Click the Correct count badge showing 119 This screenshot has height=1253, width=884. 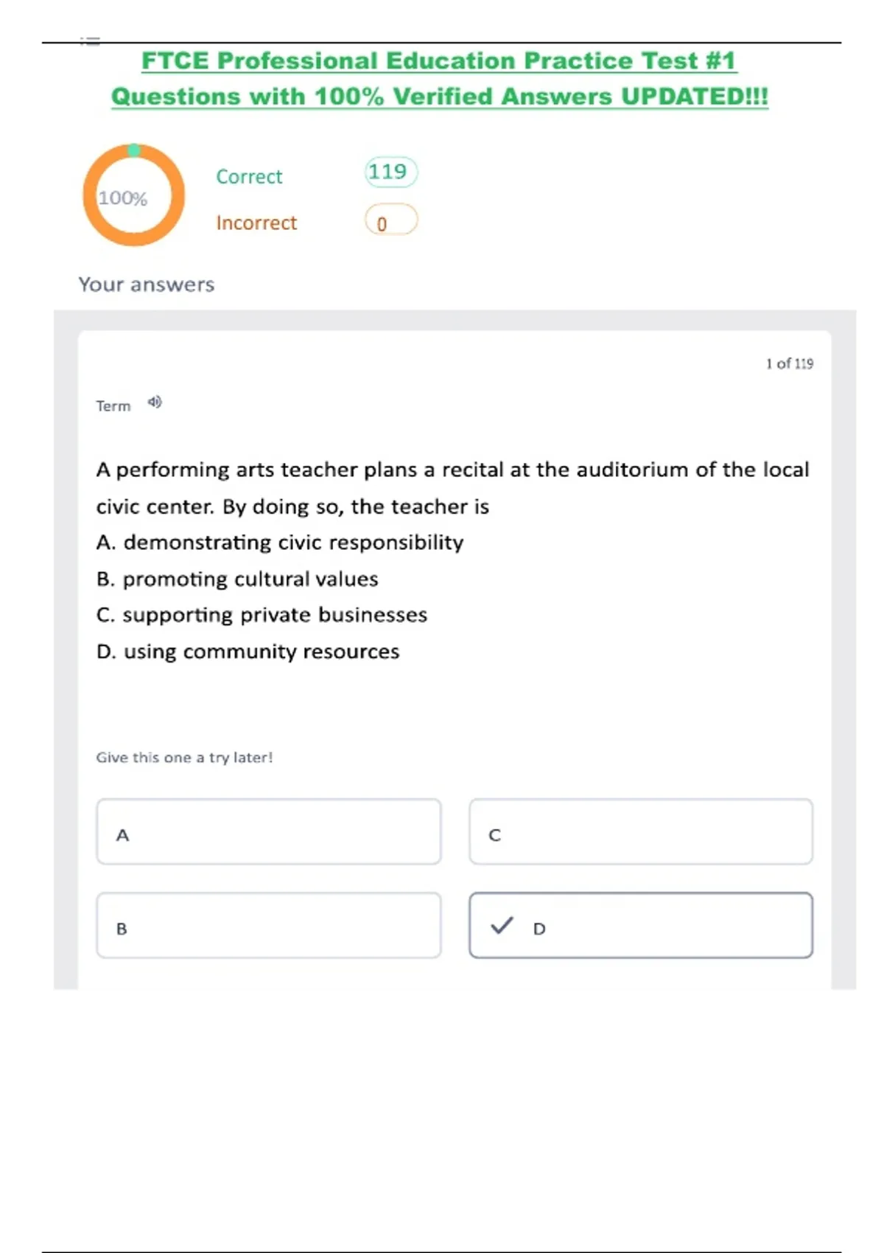390,172
